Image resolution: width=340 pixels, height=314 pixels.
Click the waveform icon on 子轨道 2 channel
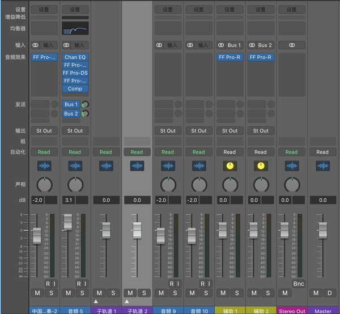[137, 166]
